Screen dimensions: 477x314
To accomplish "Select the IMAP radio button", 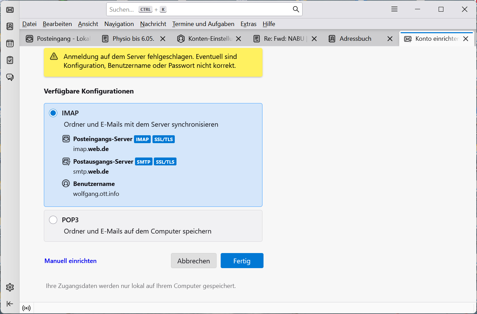I will tap(53, 113).
